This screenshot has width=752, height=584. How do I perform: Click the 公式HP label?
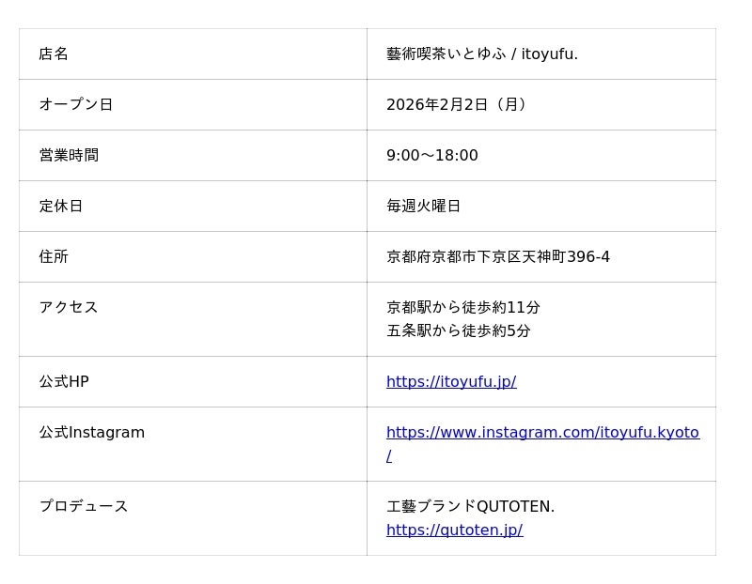click(x=64, y=382)
